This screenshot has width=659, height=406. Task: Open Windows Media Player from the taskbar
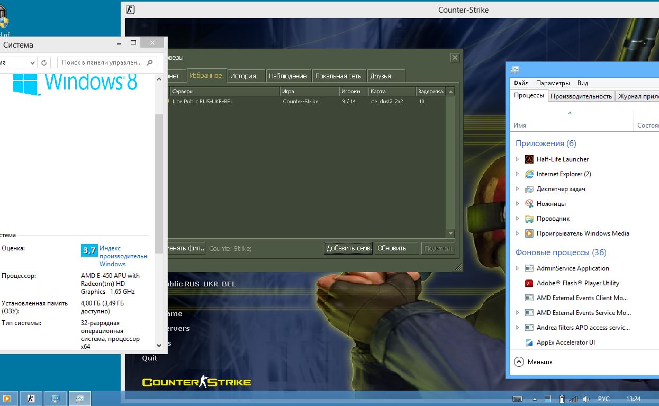click(x=8, y=399)
